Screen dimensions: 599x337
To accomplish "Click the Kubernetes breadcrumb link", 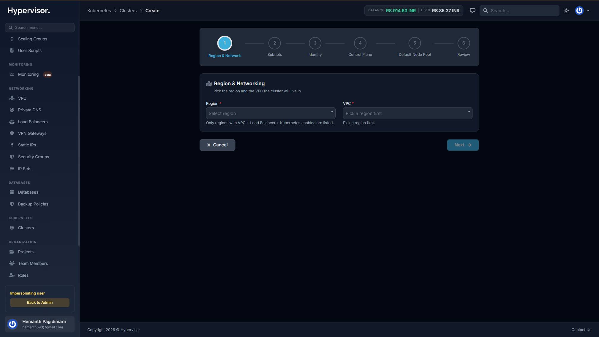I will click(x=99, y=11).
